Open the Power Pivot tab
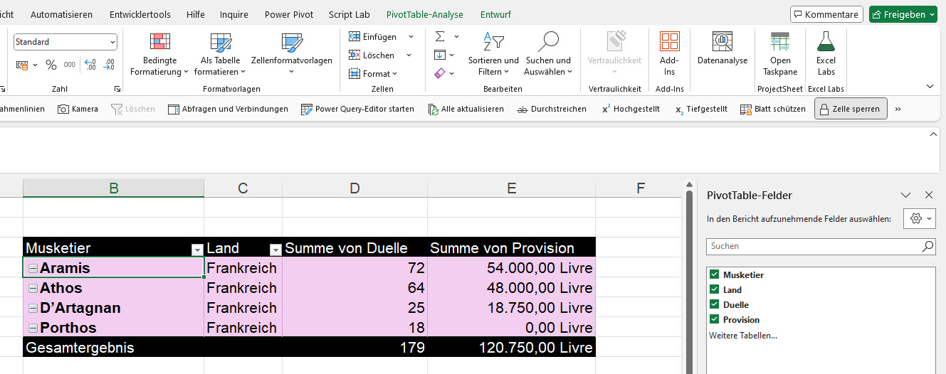The height and width of the screenshot is (374, 946). [289, 14]
